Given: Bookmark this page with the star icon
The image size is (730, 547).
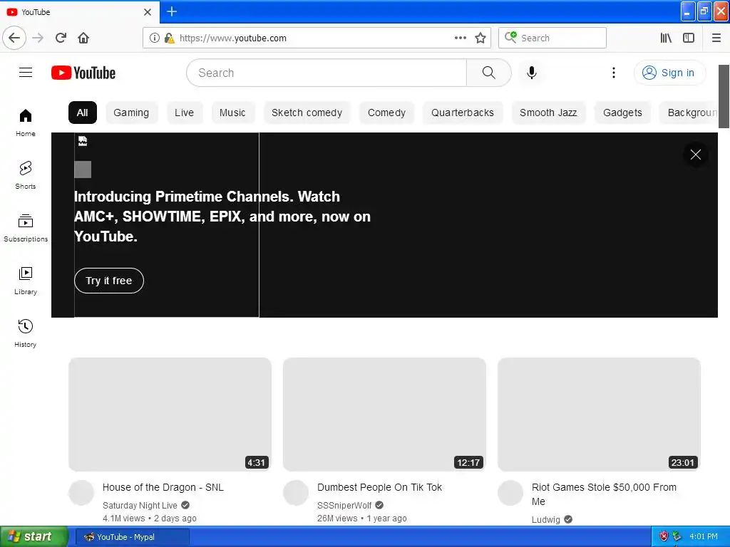Looking at the screenshot, I should tap(480, 38).
